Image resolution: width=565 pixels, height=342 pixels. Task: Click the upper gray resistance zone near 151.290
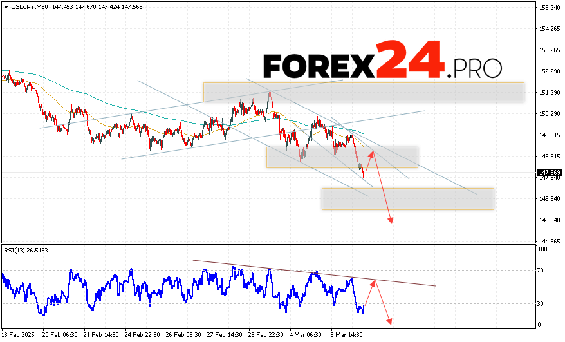pyautogui.click(x=363, y=92)
